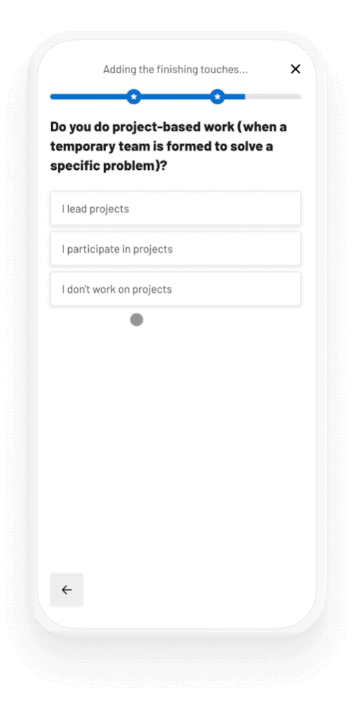
Task: Click the second star milestone on progress bar
Action: coord(218,97)
